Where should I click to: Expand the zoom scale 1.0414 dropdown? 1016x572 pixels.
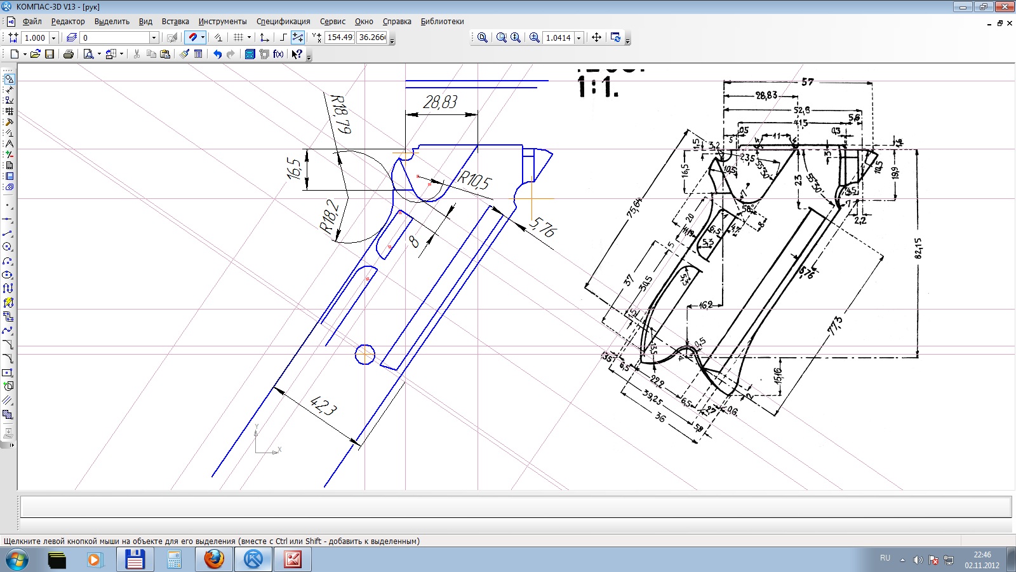coord(578,37)
